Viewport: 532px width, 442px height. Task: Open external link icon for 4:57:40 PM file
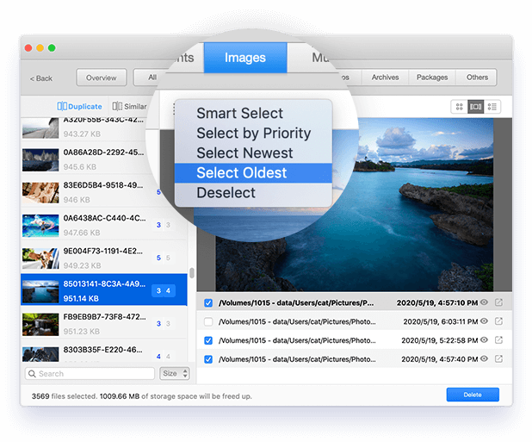pyautogui.click(x=498, y=358)
